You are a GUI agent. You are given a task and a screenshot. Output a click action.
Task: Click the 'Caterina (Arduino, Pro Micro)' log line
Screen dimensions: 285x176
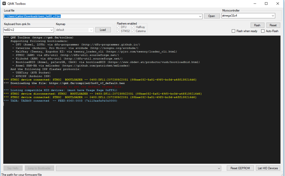76,48
